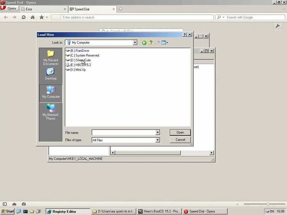The width and height of the screenshot is (287, 215).
Task: Reload the page in Opera
Action: pos(24,17)
